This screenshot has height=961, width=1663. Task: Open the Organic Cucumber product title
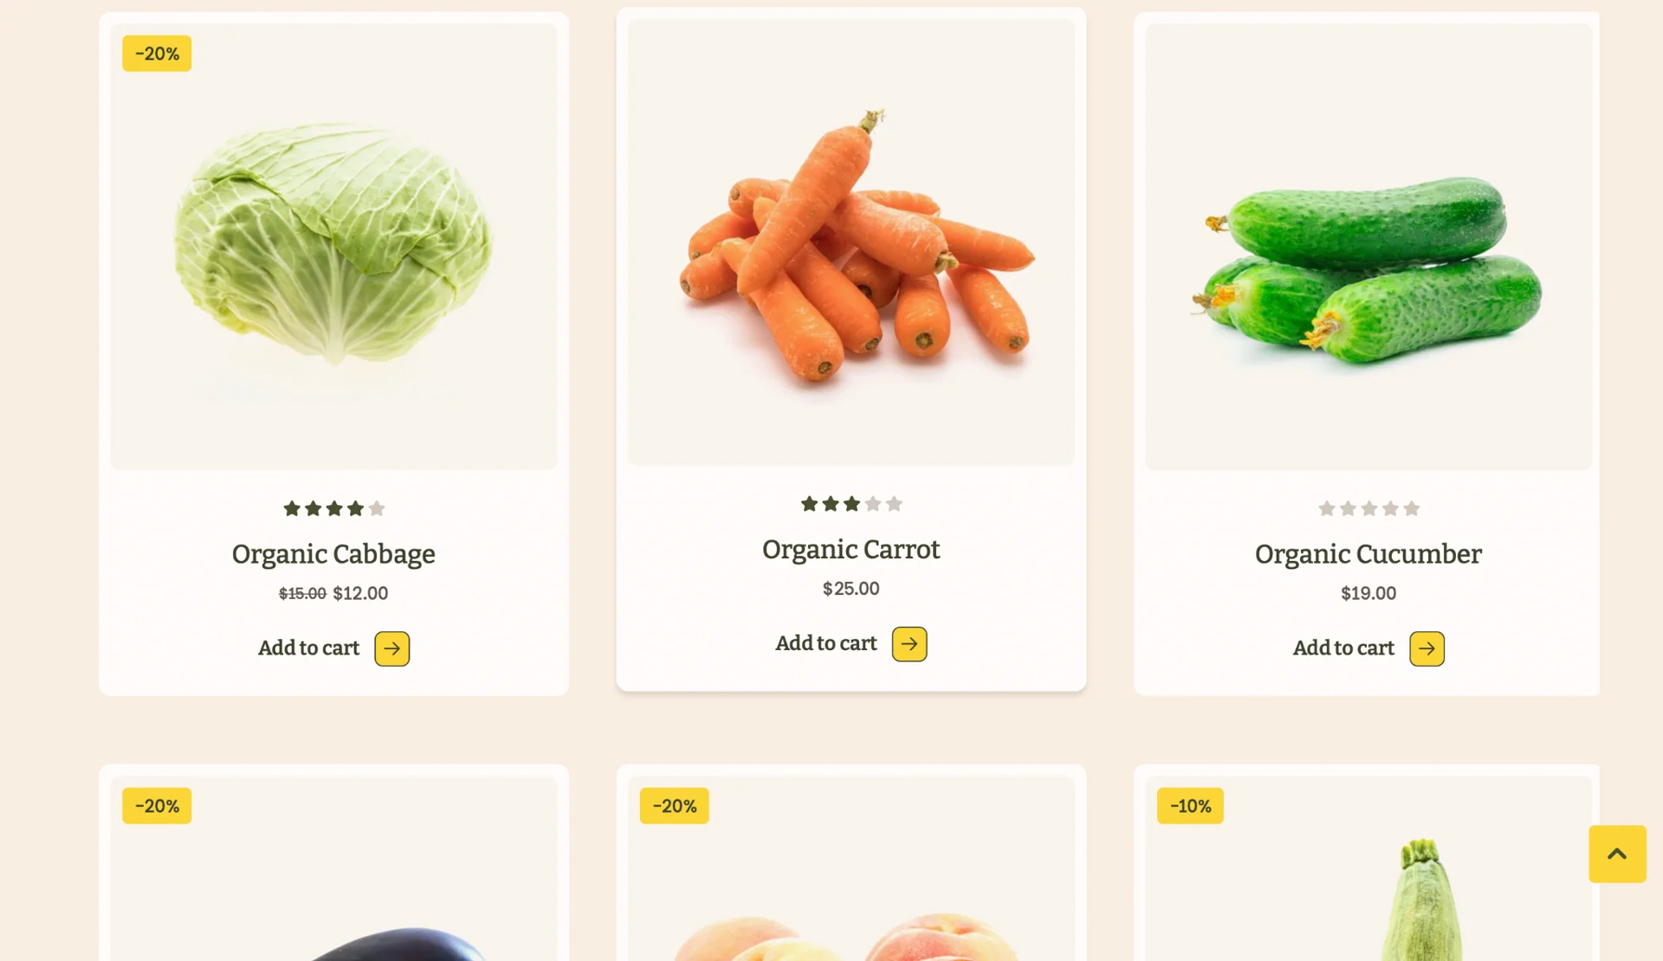1369,554
